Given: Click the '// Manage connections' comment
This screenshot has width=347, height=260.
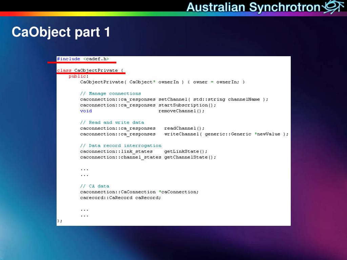Looking at the screenshot, I should [110, 93].
